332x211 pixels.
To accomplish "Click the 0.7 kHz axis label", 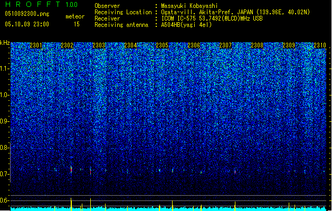I will (x=5, y=174).
